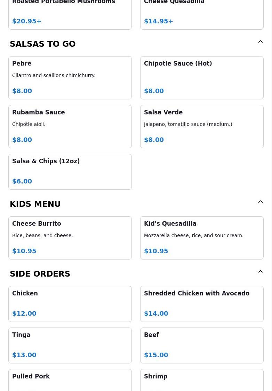
Task: Open the Pulled Pork side item
Action: coord(70,380)
